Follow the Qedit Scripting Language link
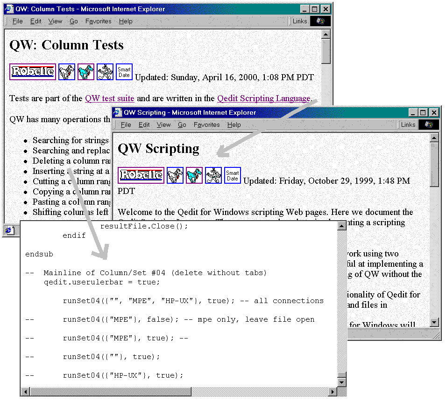Screen dimensions: 446x401 click(264, 98)
